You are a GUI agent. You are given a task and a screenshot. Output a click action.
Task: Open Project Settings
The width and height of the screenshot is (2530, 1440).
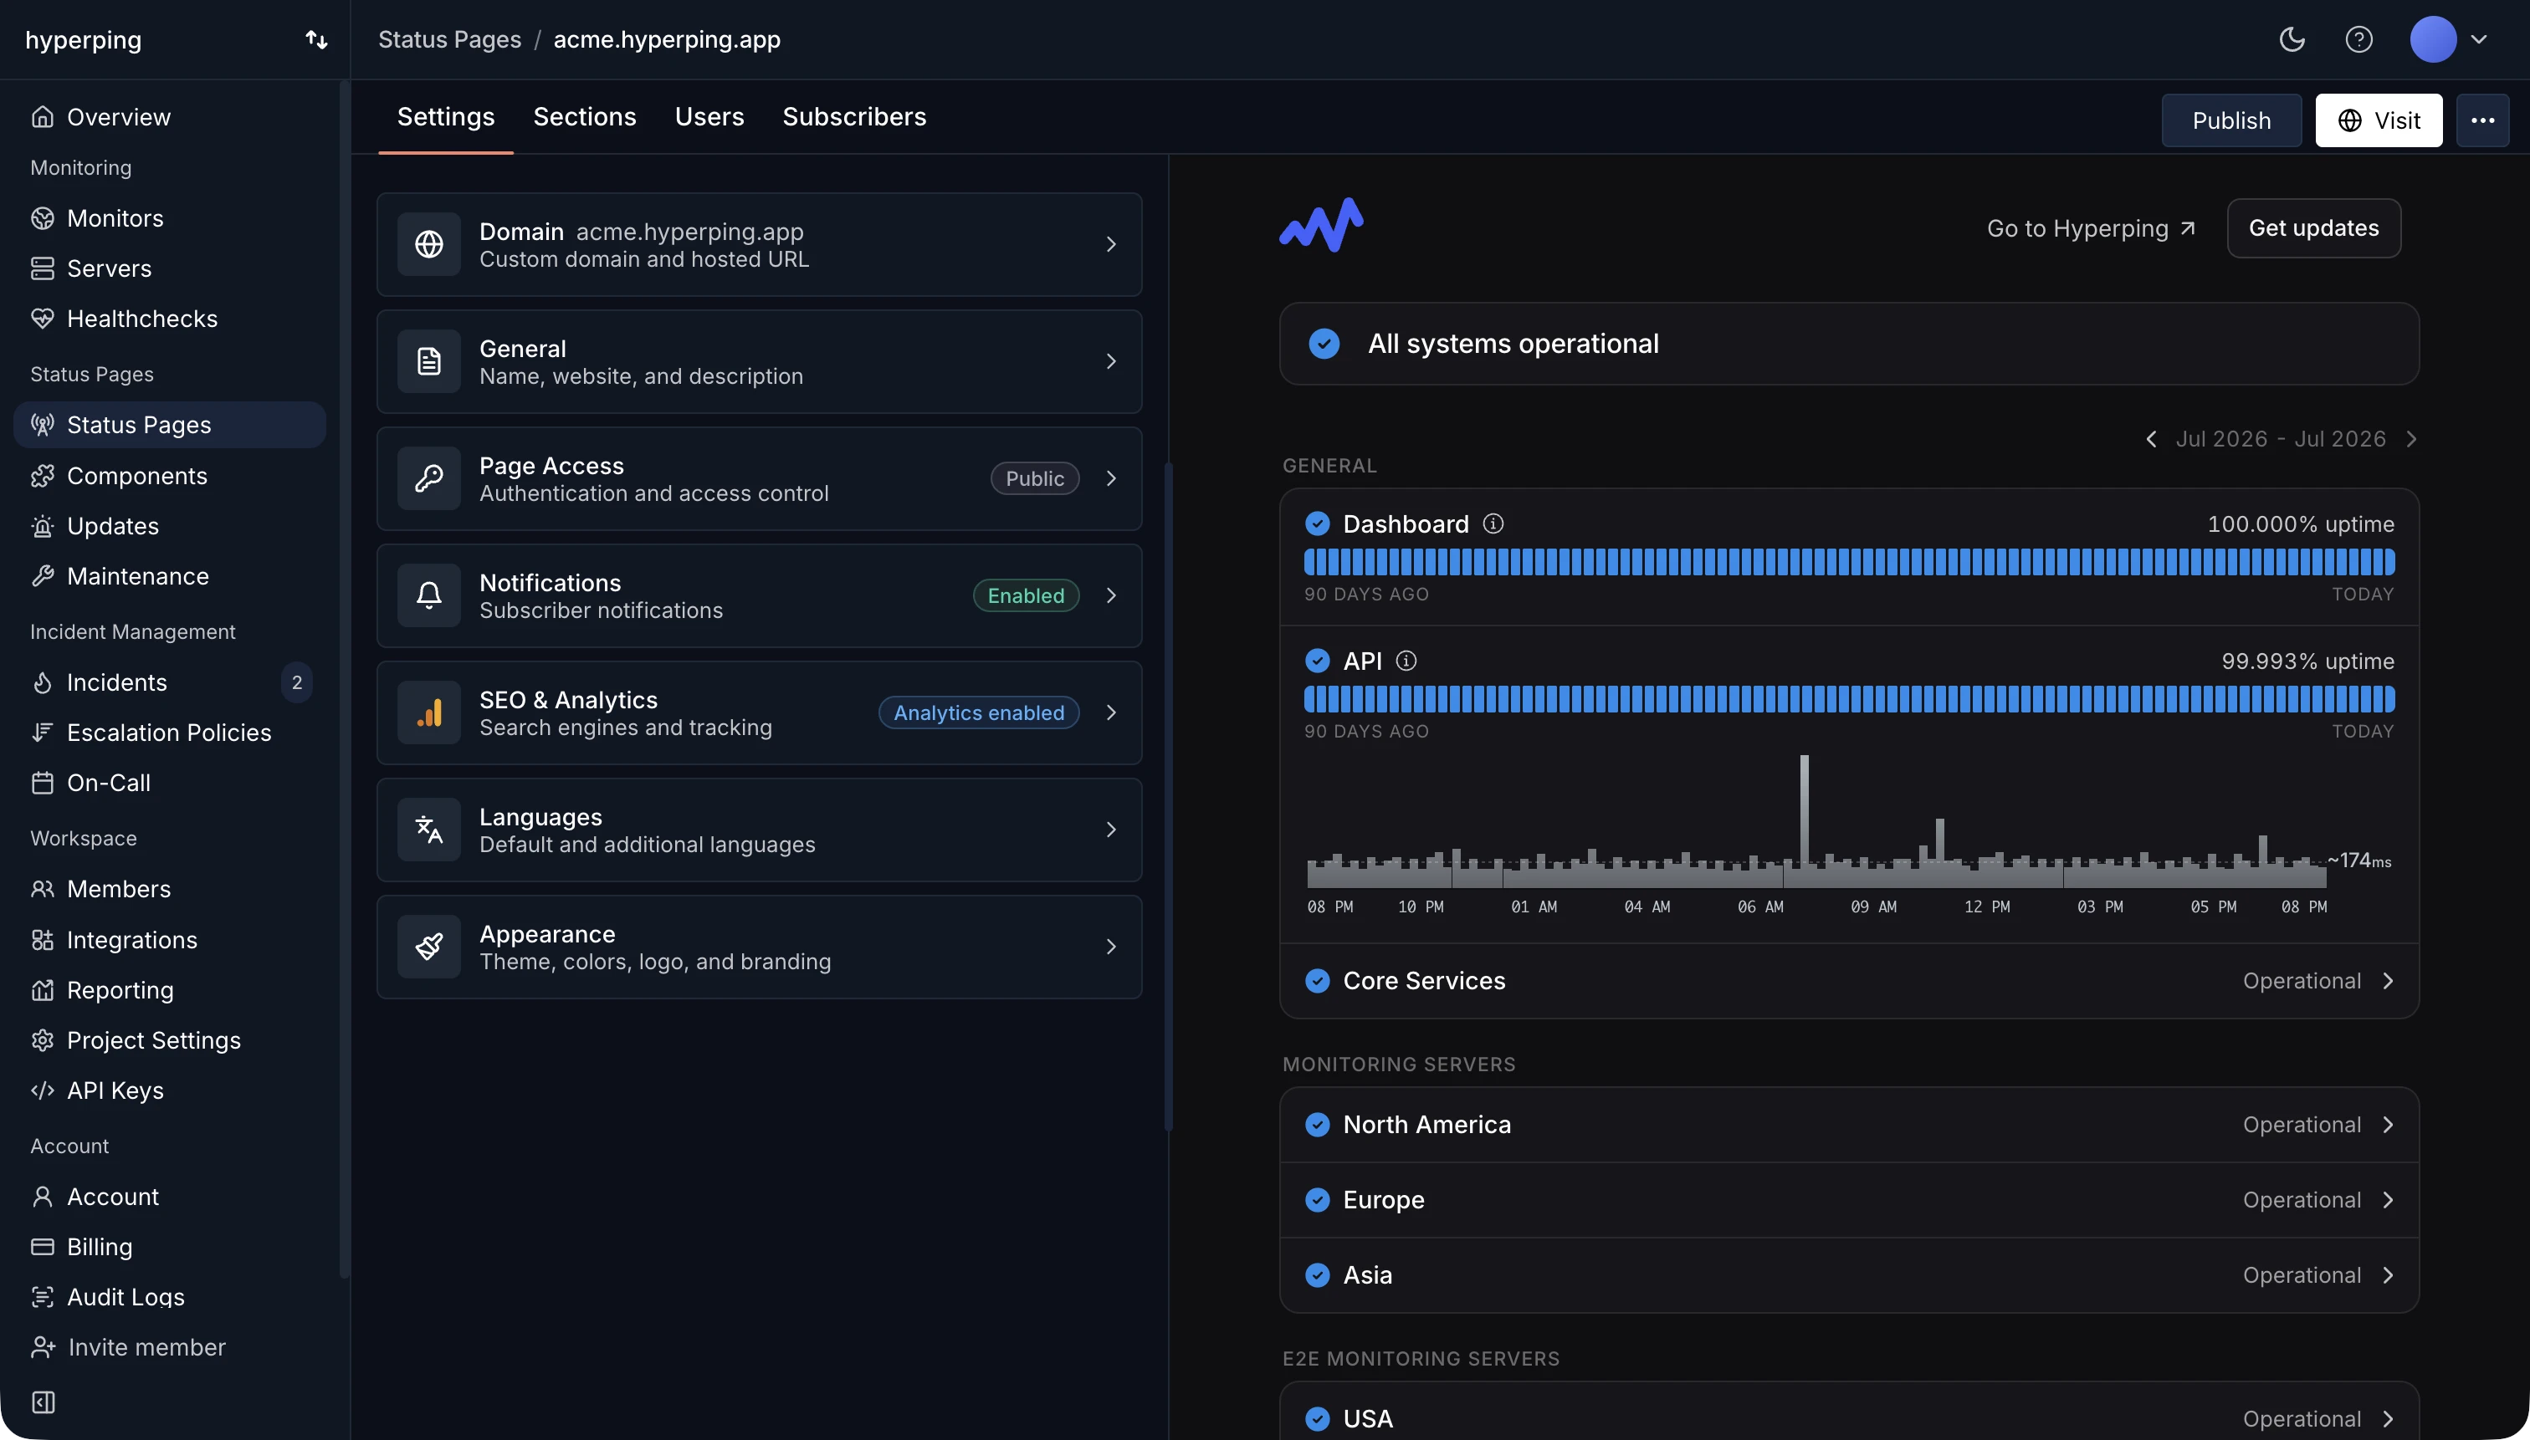pos(169,1040)
